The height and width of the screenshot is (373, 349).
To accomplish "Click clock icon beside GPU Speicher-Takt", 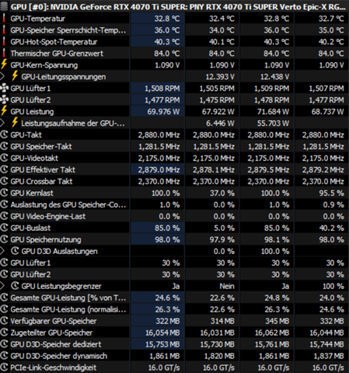I will pos(4,146).
